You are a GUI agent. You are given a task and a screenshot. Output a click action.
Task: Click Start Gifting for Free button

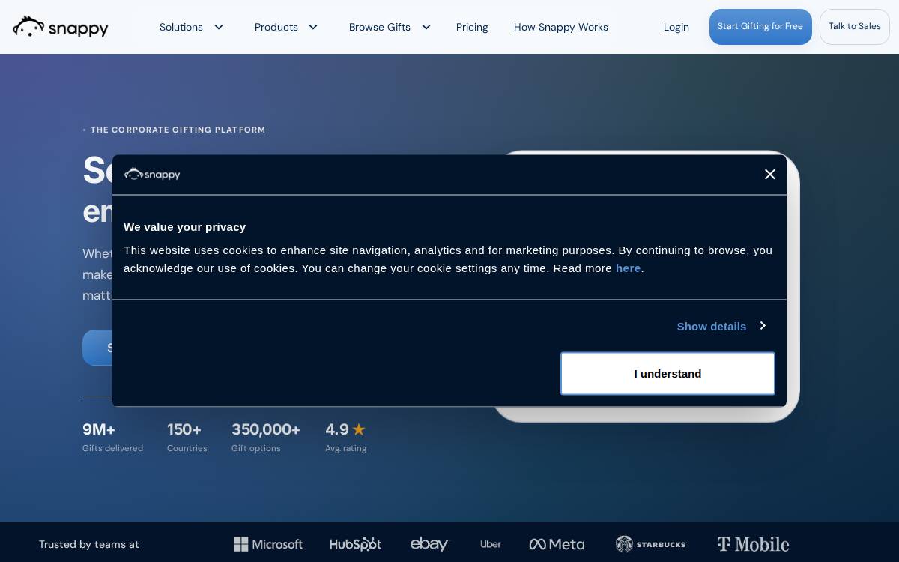760,27
